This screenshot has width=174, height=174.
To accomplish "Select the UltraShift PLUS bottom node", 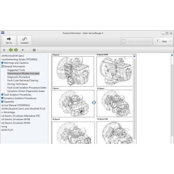I will coord(7,130).
